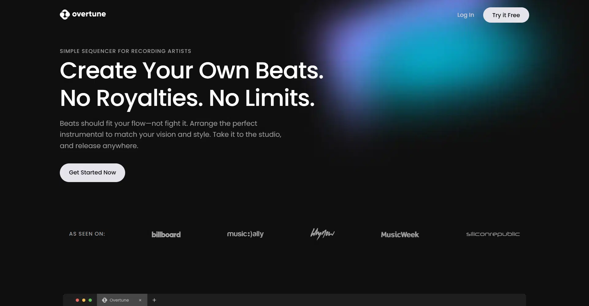
Task: Click the siliconrepublic logo
Action: point(493,234)
